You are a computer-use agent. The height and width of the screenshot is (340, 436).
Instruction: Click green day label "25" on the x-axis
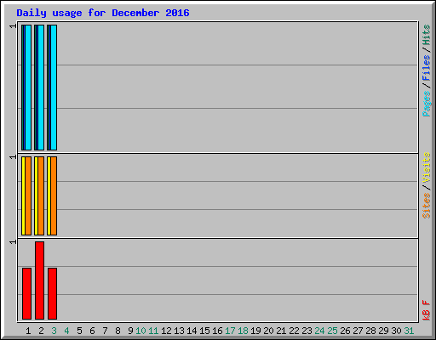tap(332, 331)
